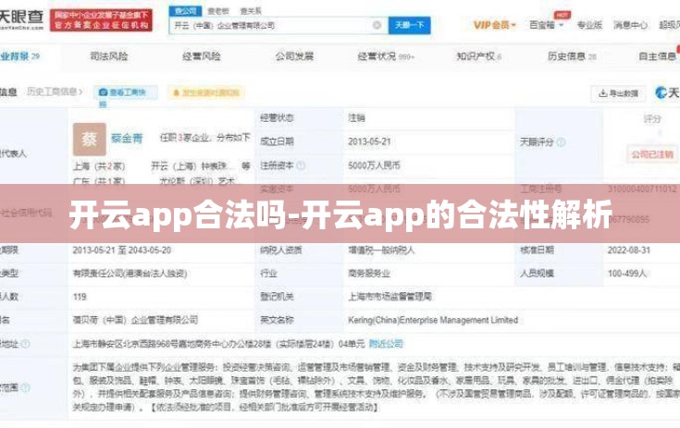The width and height of the screenshot is (680, 428).
Task: Click the info icon beside the business scope label
Action: 26,387
